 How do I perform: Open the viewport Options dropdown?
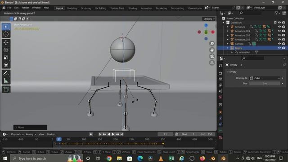[209, 19]
